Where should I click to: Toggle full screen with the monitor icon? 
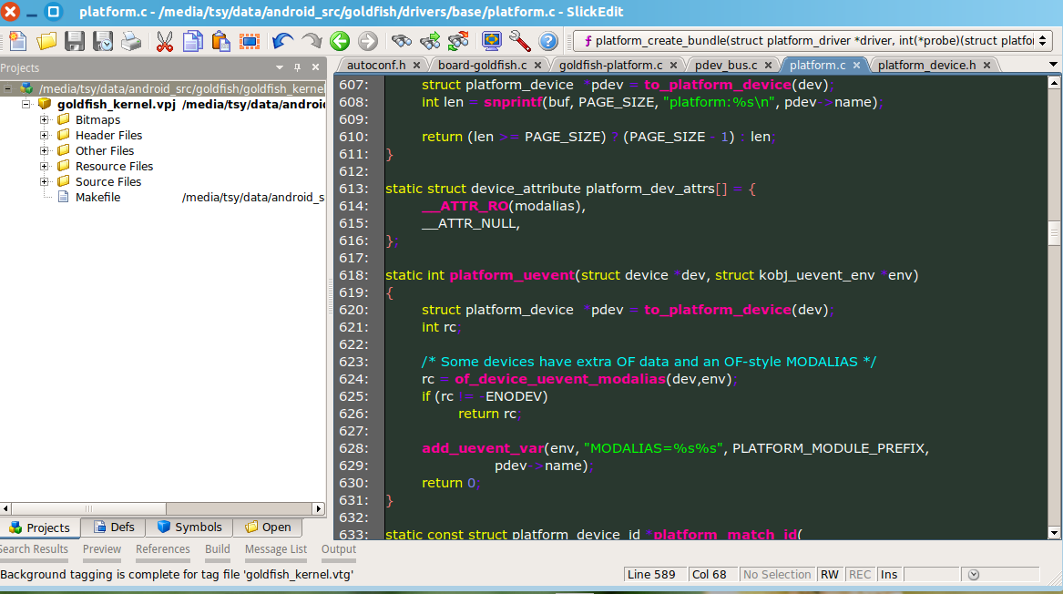[x=492, y=41]
